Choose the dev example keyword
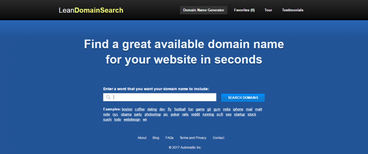 [x=162, y=109]
